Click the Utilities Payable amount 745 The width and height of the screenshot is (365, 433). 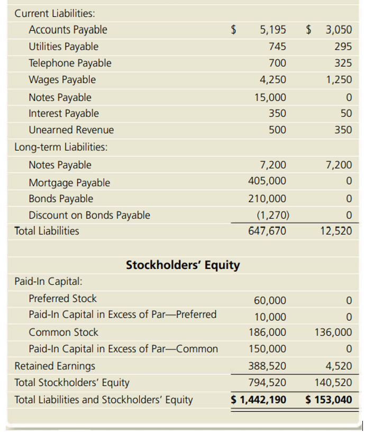pos(277,47)
